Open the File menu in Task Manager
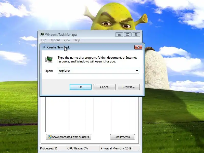The image size is (204, 153). pyautogui.click(x=44, y=40)
